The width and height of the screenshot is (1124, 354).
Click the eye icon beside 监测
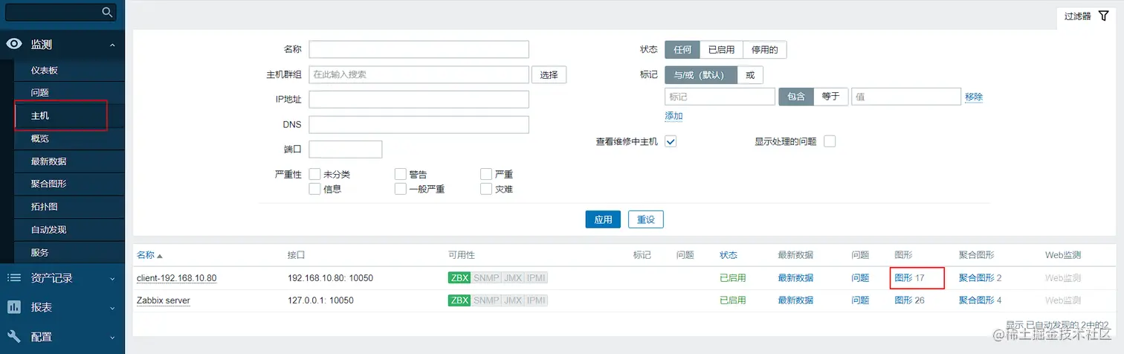[x=14, y=45]
